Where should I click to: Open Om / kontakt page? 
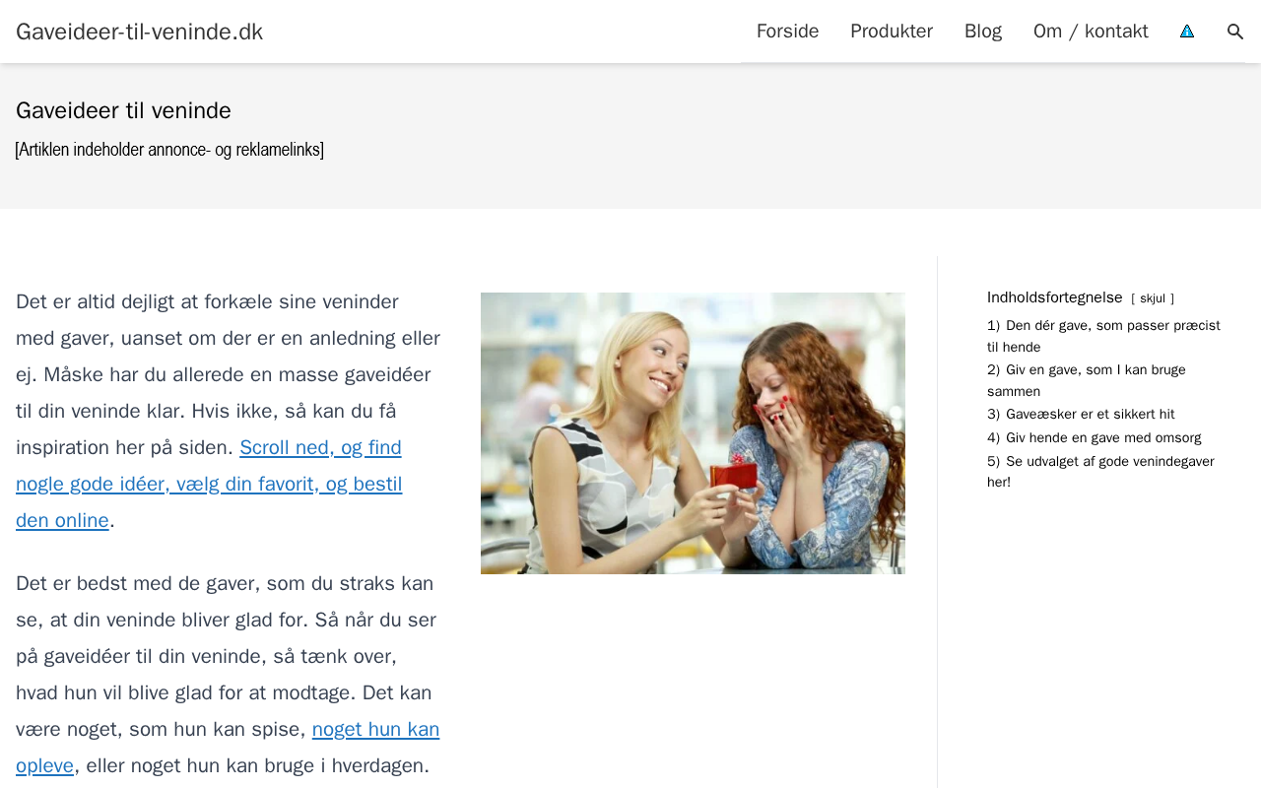1091,32
